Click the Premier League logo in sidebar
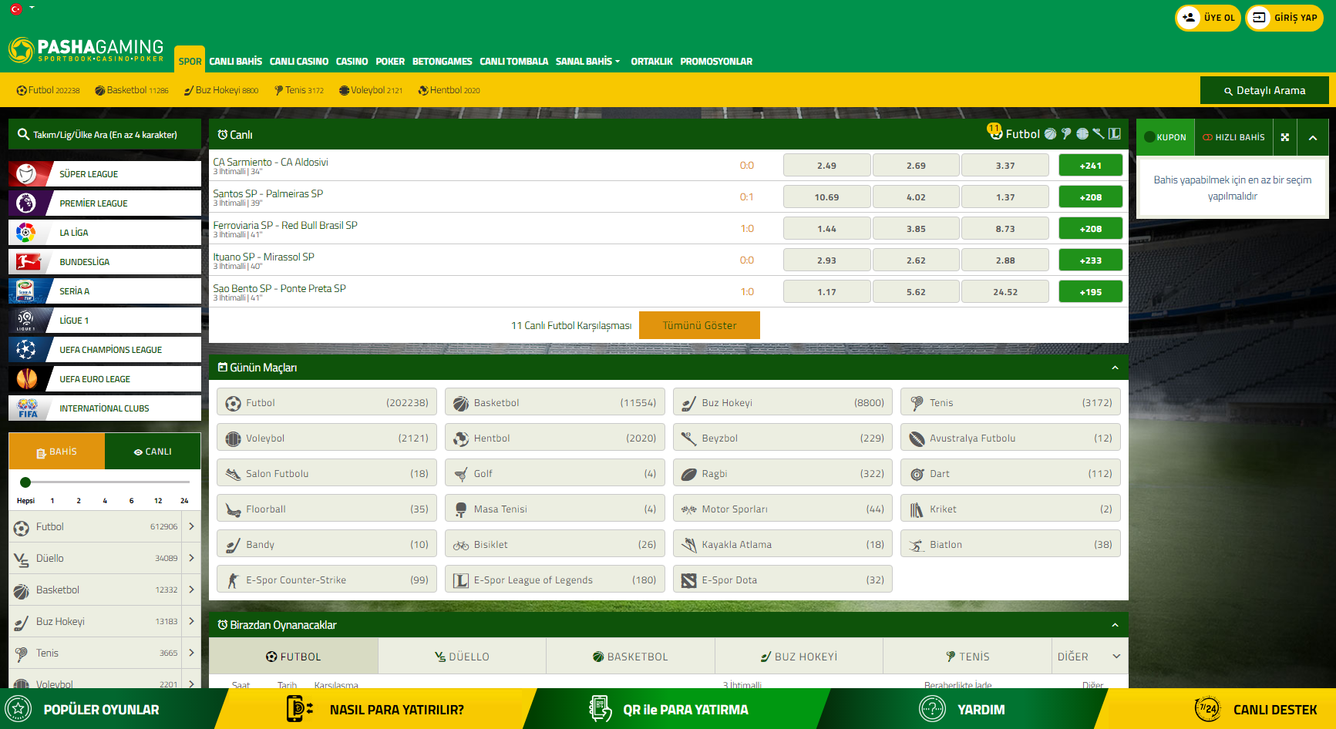1336x729 pixels. [26, 203]
